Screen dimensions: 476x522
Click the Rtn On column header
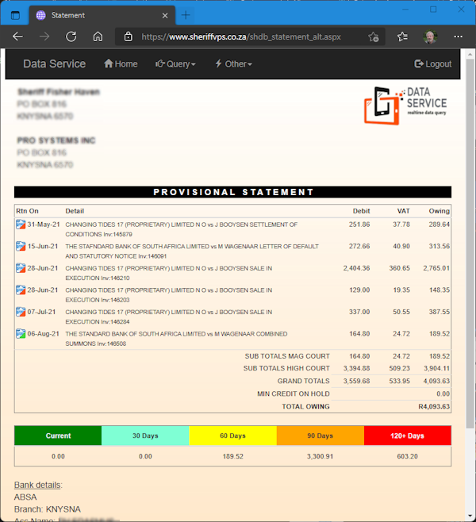click(27, 211)
